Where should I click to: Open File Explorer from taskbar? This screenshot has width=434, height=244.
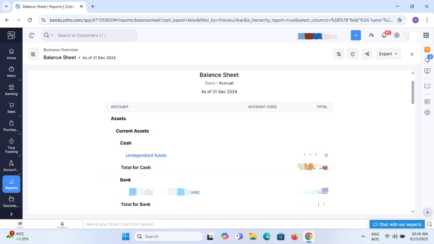pos(253,236)
